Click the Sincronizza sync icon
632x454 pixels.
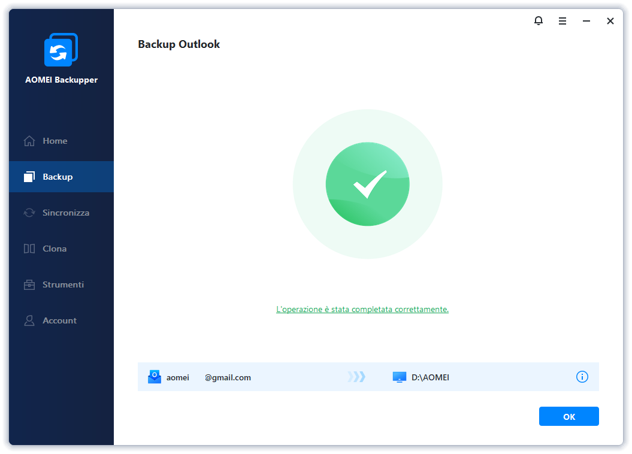tap(29, 213)
